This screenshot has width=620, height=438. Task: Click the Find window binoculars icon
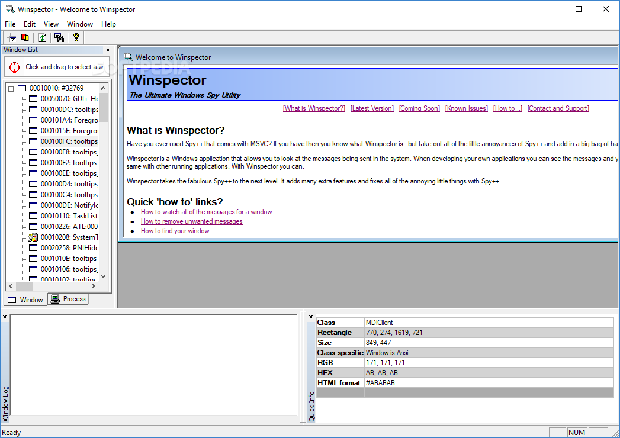pyautogui.click(x=59, y=38)
